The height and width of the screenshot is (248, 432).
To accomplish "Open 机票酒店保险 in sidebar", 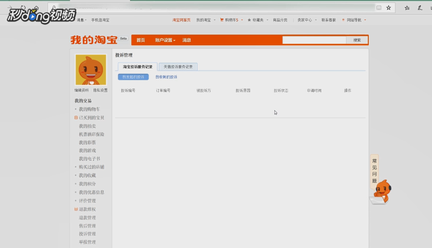I will point(91,134).
